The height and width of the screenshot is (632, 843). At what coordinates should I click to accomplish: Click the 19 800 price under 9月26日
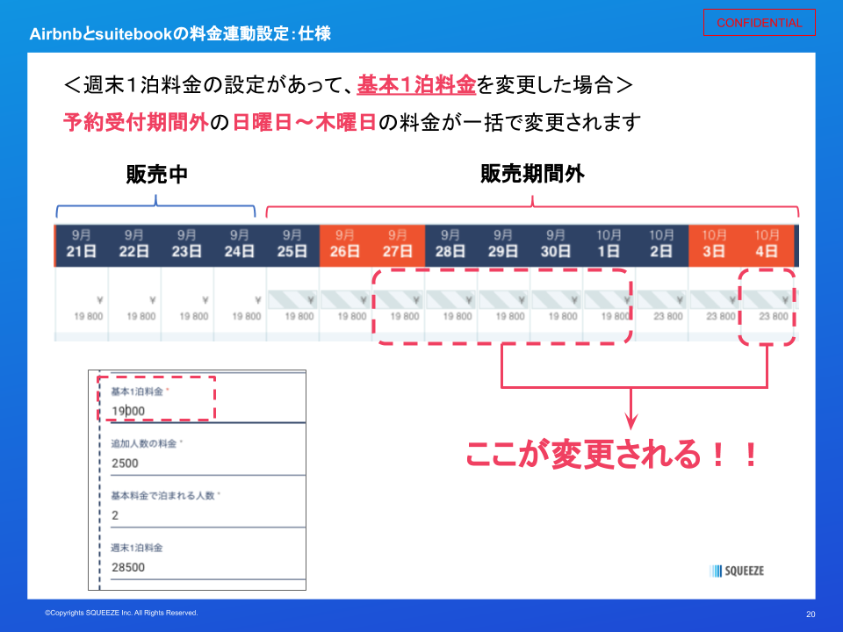coord(351,317)
